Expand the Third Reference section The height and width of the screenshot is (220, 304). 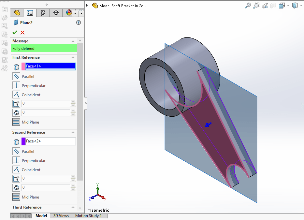tap(73, 207)
